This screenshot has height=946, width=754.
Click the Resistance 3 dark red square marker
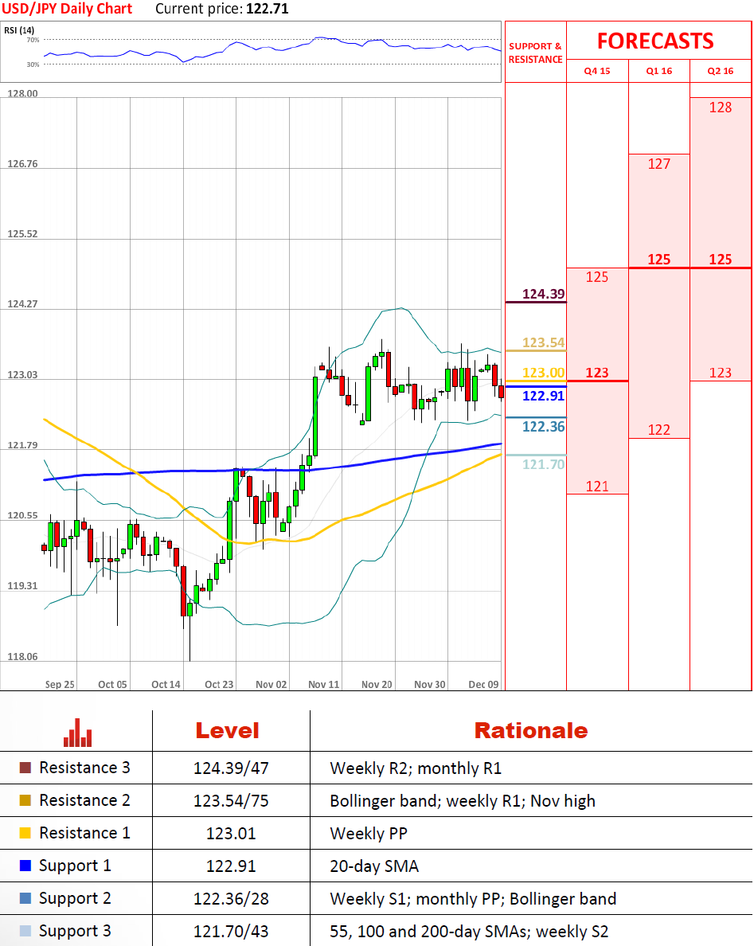click(x=25, y=768)
